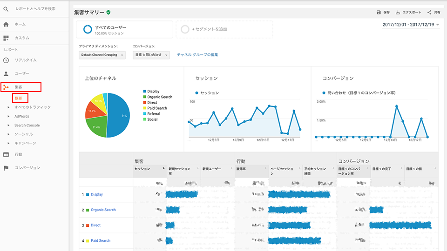Expand the ソーシャル tree arrow

(x=8, y=134)
